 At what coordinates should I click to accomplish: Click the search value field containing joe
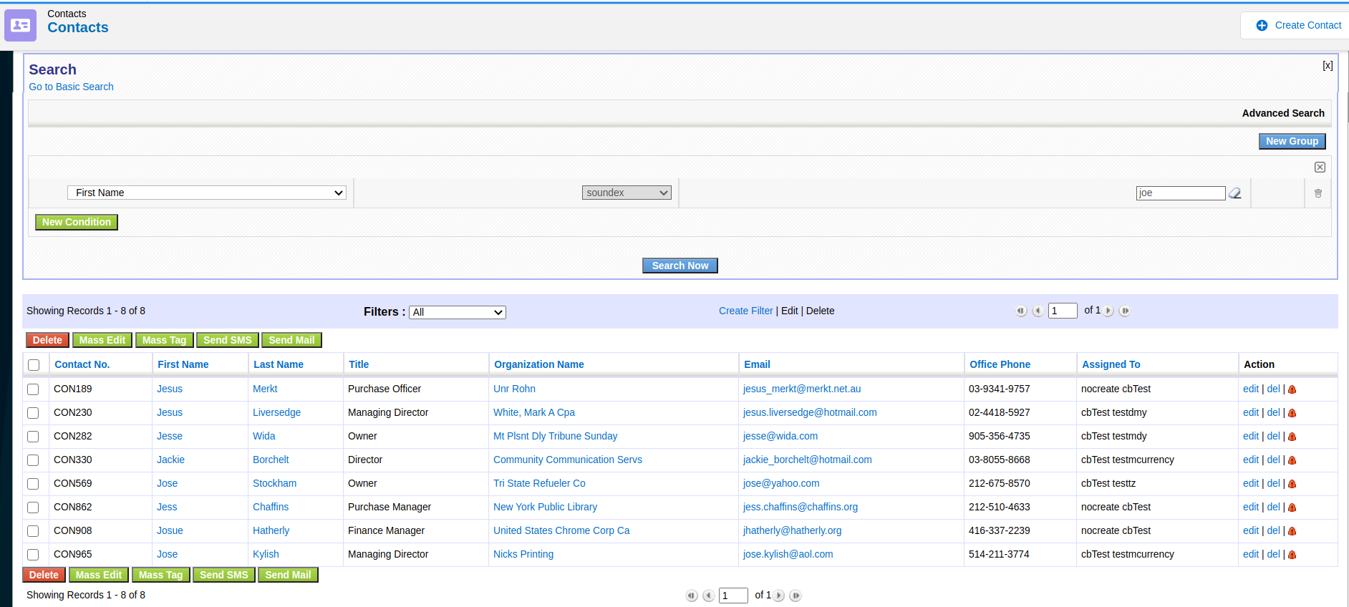(1181, 193)
